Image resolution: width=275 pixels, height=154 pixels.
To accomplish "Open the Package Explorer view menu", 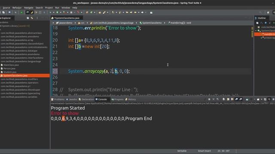I will tap(37, 18).
